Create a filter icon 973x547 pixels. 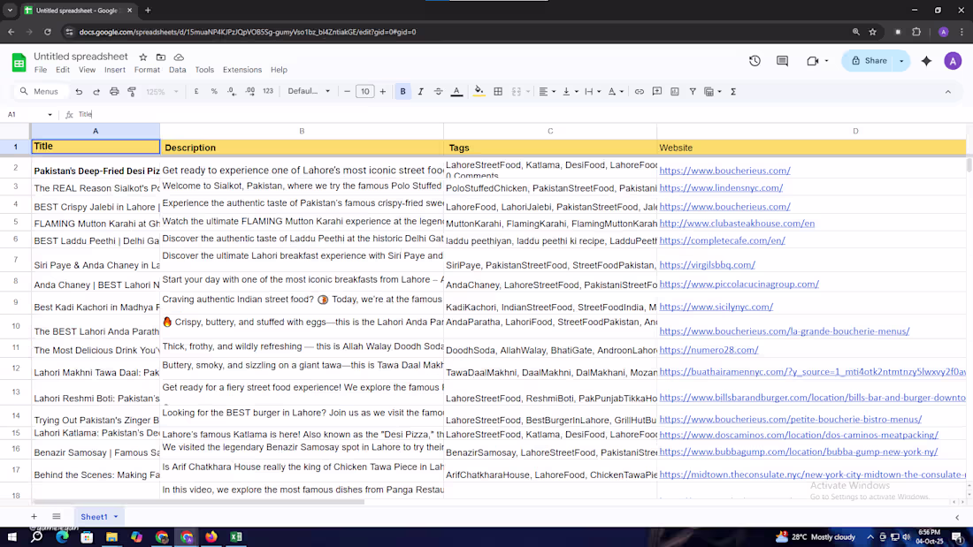(693, 92)
